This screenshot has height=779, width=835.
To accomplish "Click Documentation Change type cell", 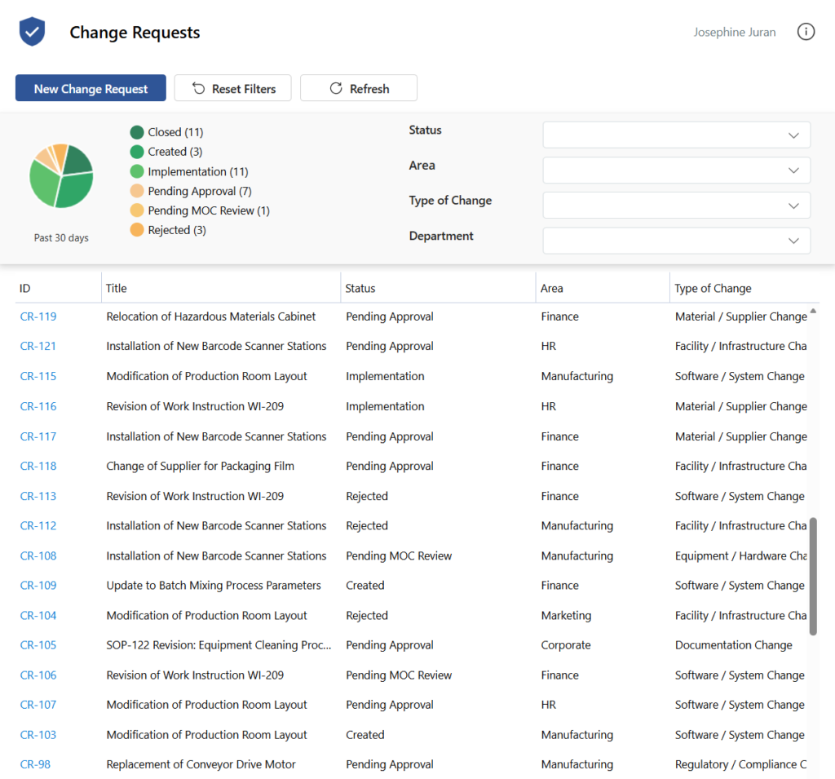I will pos(734,645).
